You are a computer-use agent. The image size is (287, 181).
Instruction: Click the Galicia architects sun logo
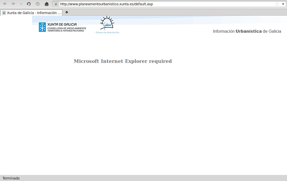107,23
